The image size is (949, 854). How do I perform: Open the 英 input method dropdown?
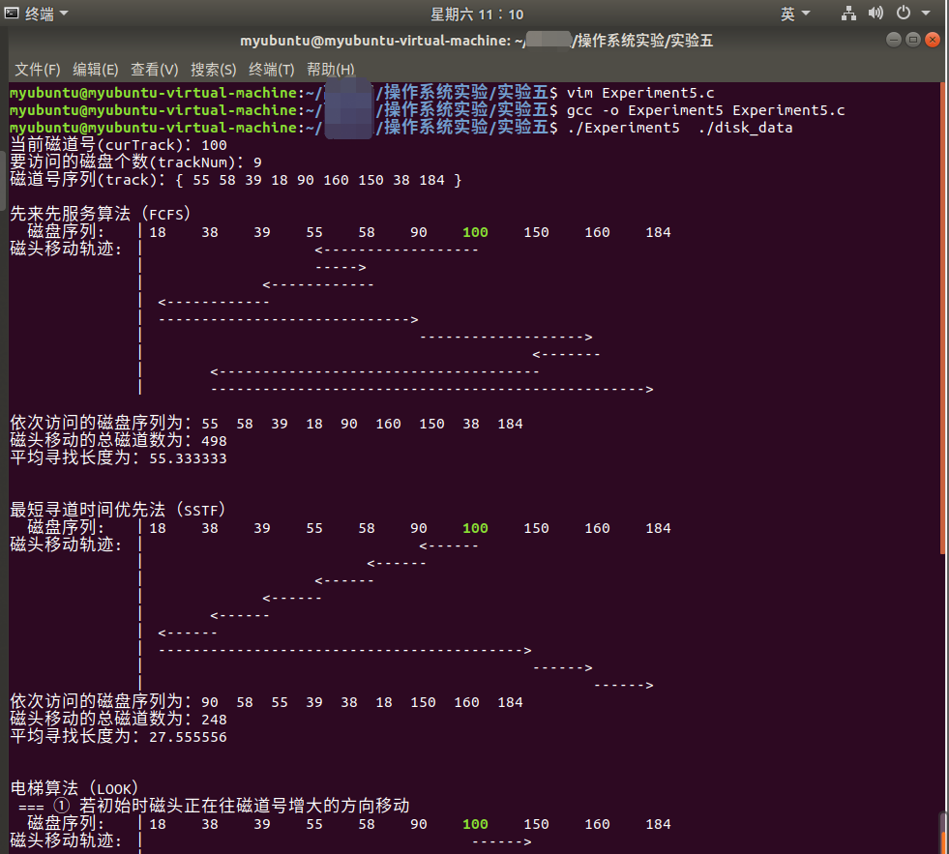click(794, 14)
